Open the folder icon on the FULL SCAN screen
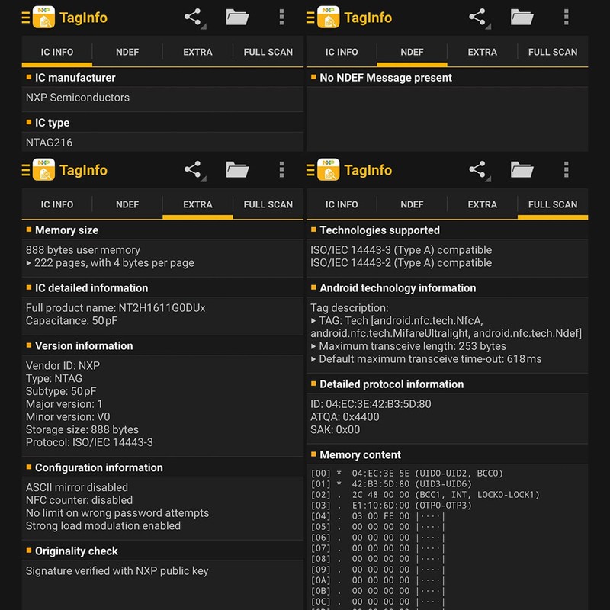610x610 pixels. pyautogui.click(x=522, y=169)
